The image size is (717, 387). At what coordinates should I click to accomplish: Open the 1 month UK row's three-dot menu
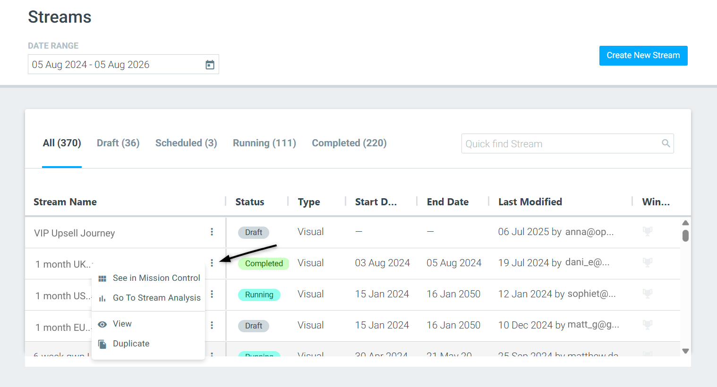pyautogui.click(x=212, y=263)
